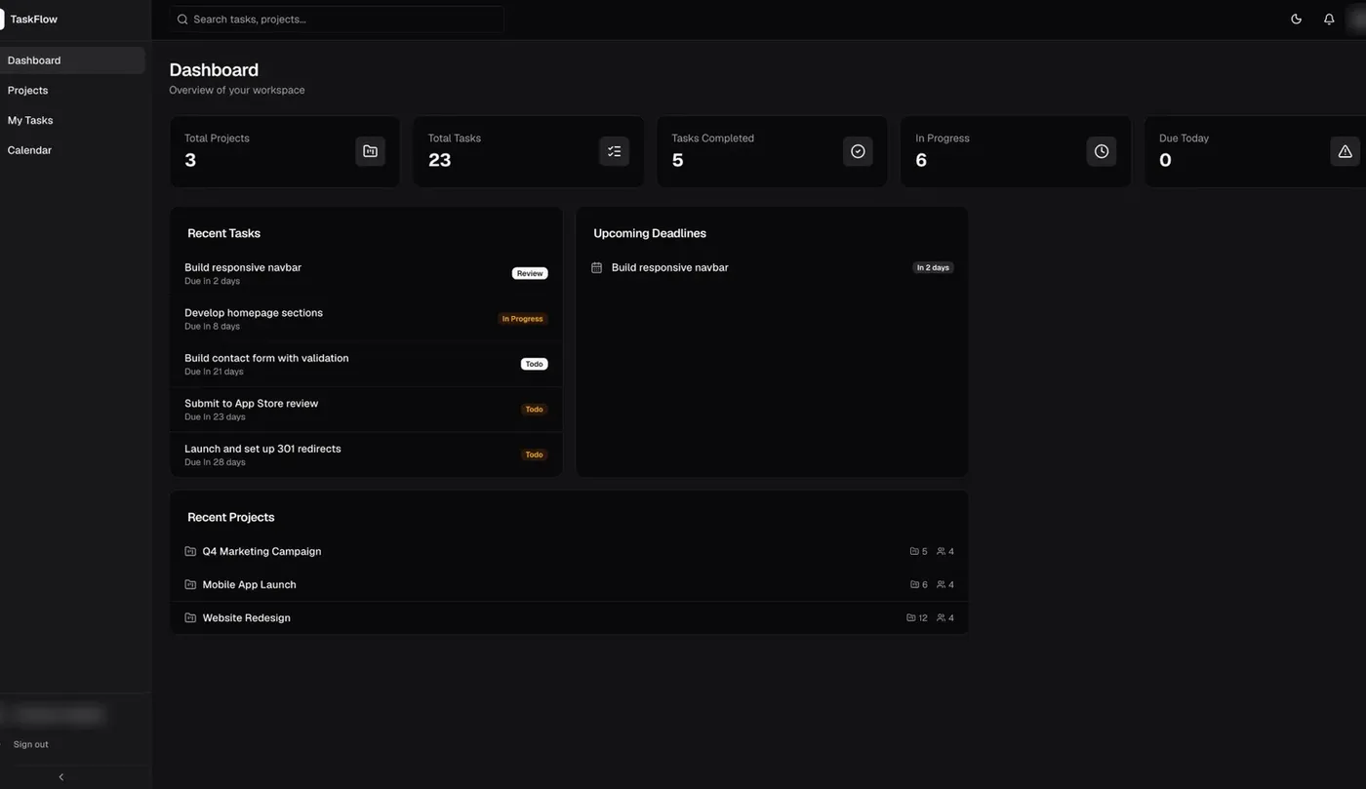Click the Tasks Completed checkmark icon
This screenshot has height=789, width=1366.
click(858, 151)
